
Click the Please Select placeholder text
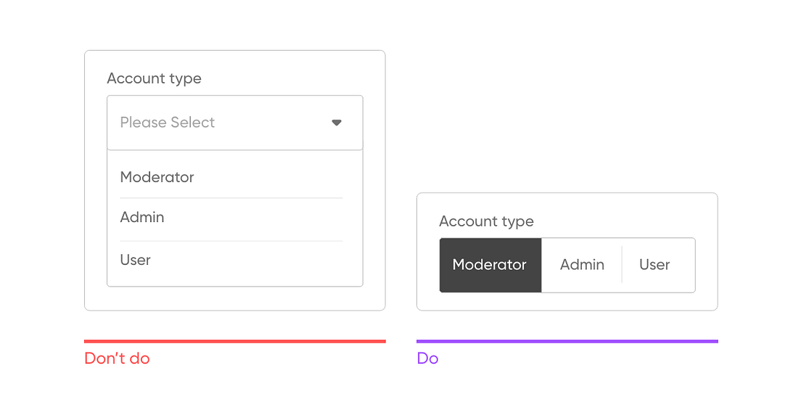(x=168, y=123)
